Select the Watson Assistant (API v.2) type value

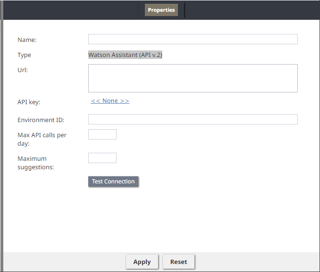click(x=125, y=55)
